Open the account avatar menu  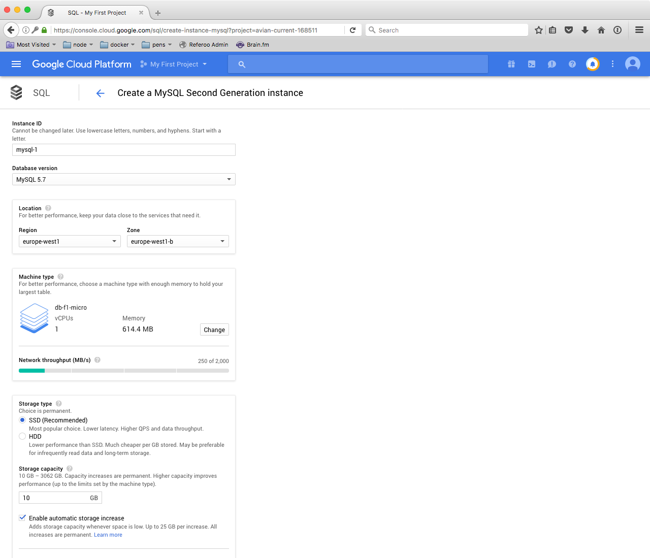[x=633, y=64]
